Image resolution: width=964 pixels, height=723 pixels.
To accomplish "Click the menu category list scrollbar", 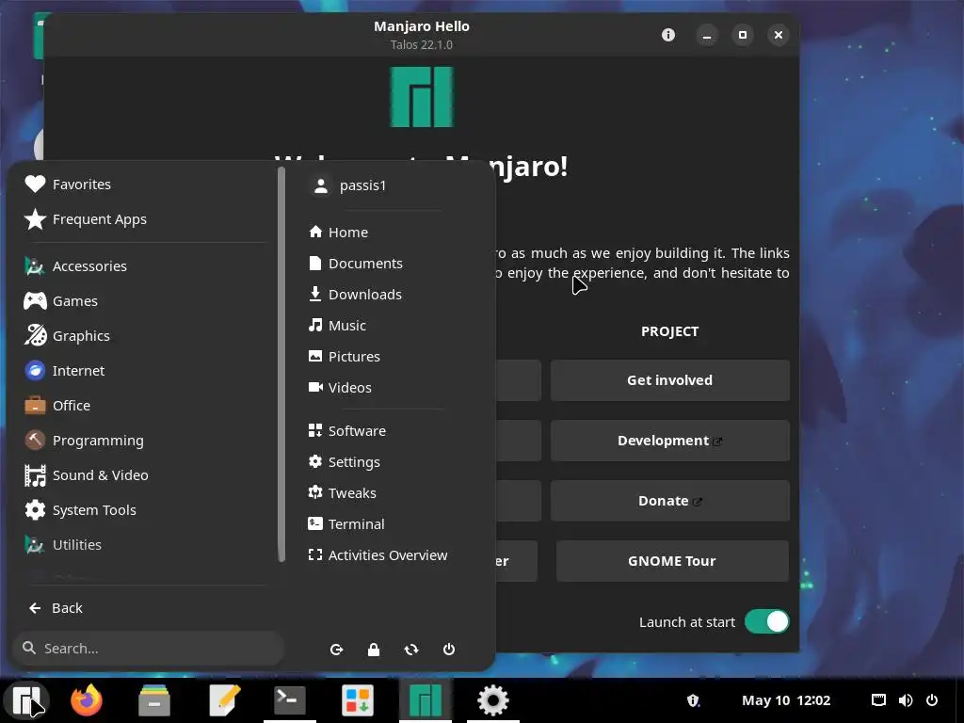I will pos(281,364).
